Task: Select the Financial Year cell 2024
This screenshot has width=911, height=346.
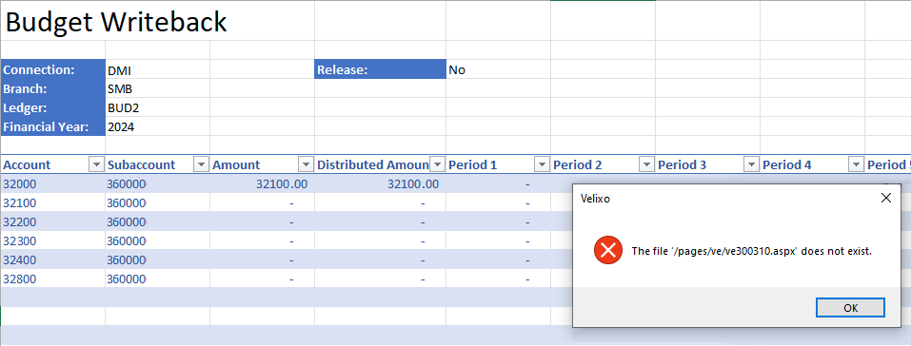Action: (x=157, y=126)
